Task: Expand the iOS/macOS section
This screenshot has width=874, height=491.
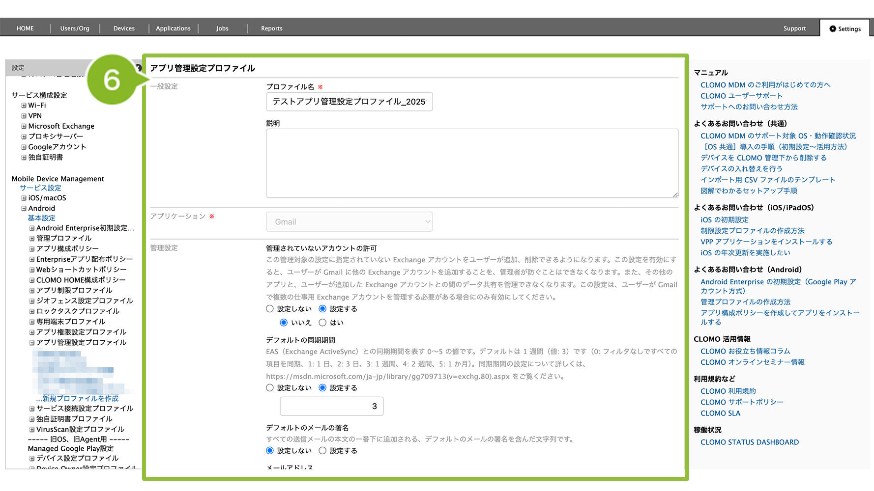Action: coord(24,198)
